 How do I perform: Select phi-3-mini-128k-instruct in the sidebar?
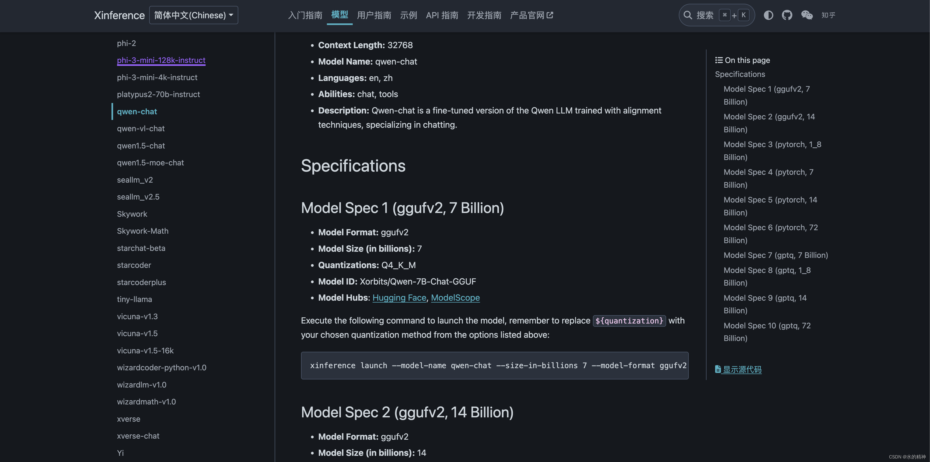pyautogui.click(x=161, y=60)
